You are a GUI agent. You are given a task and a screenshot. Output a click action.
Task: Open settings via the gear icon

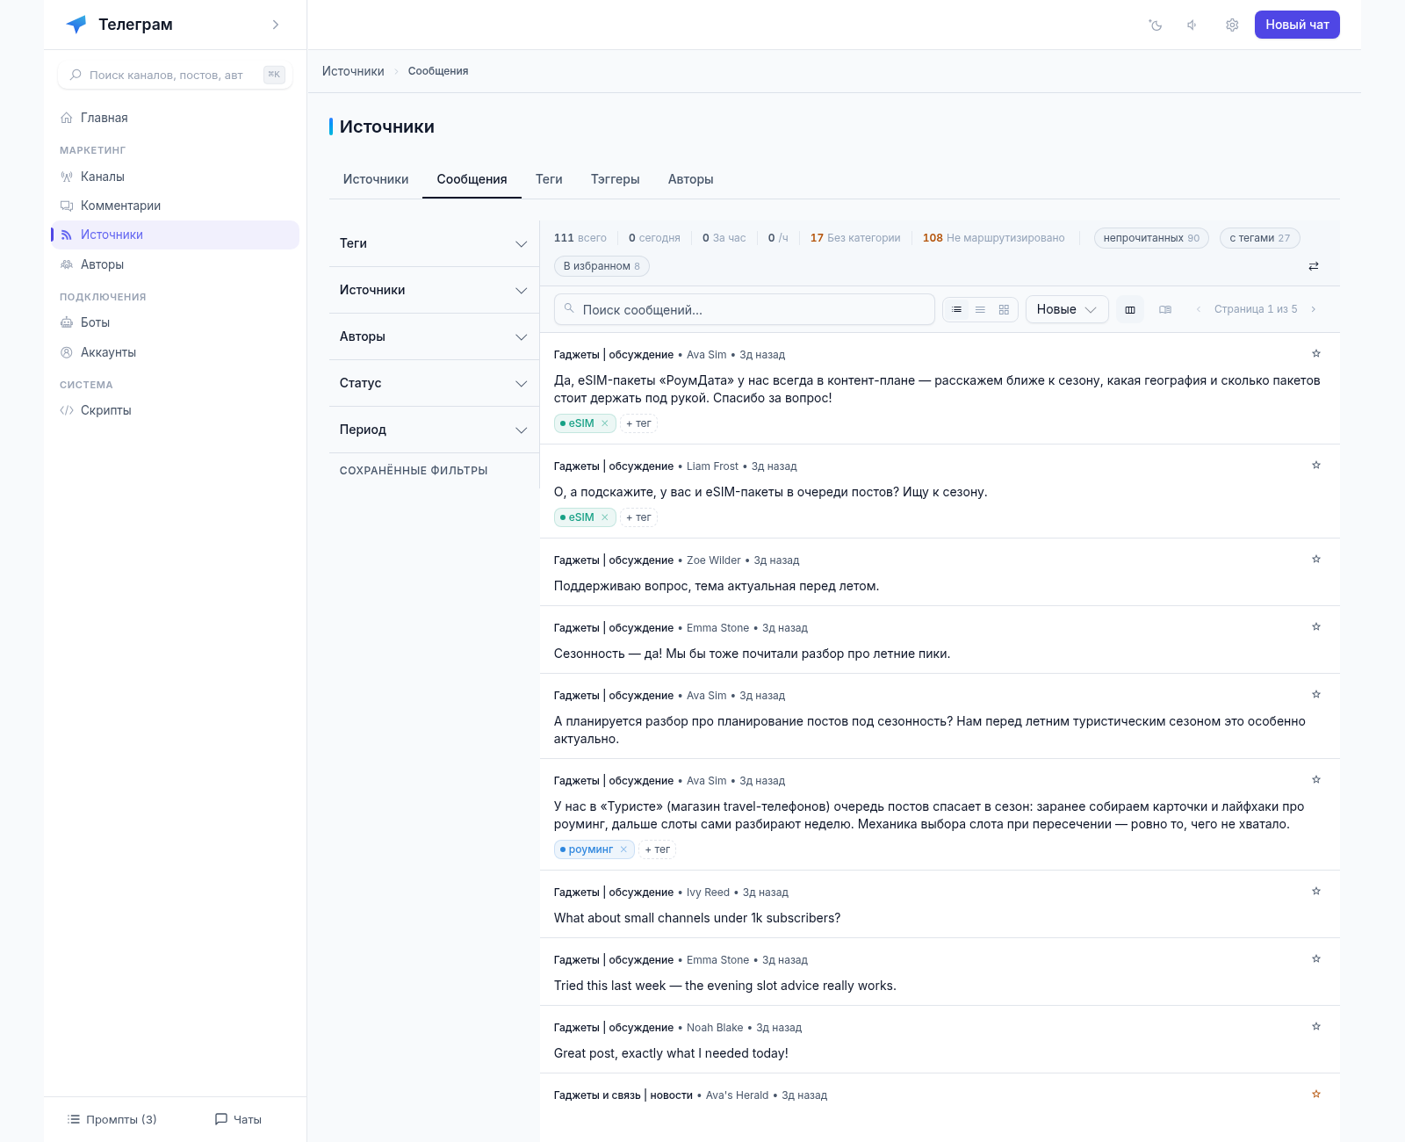pyautogui.click(x=1232, y=25)
